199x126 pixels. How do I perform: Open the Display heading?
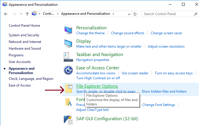pyautogui.click(x=84, y=41)
